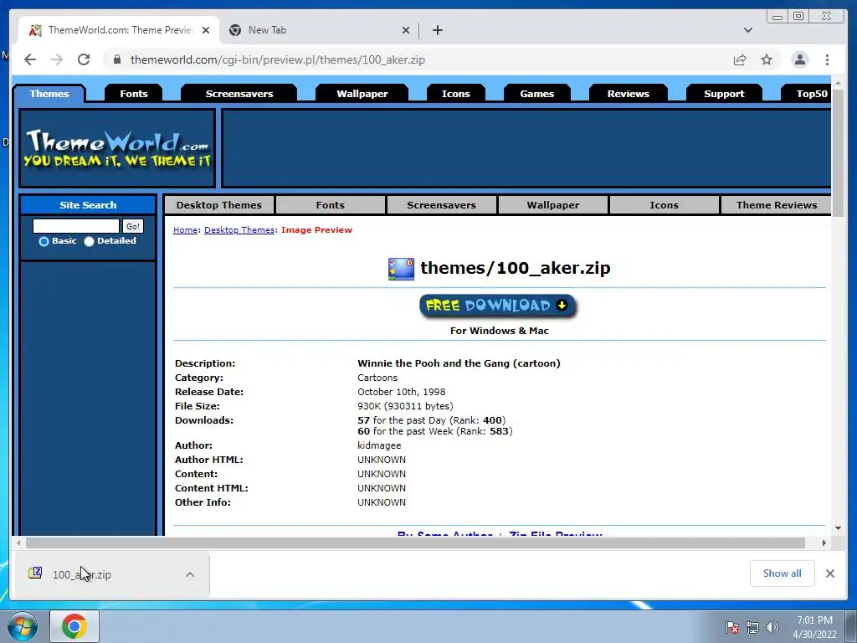Click the 'Winnie the Pooh and the Gang' description
857x643 pixels.
coord(459,363)
